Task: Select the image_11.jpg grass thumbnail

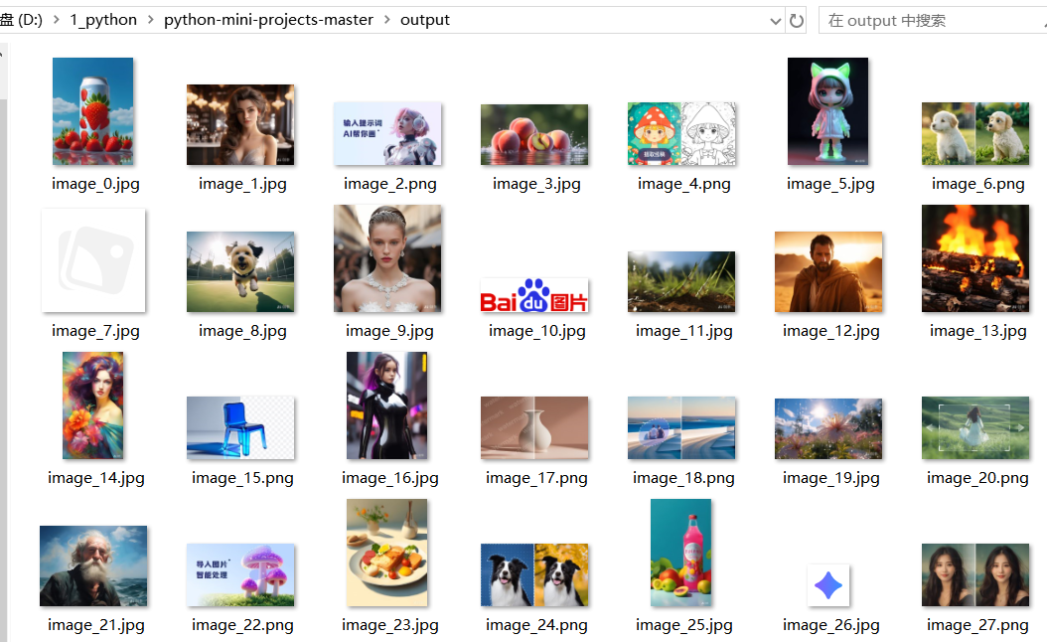Action: [681, 282]
